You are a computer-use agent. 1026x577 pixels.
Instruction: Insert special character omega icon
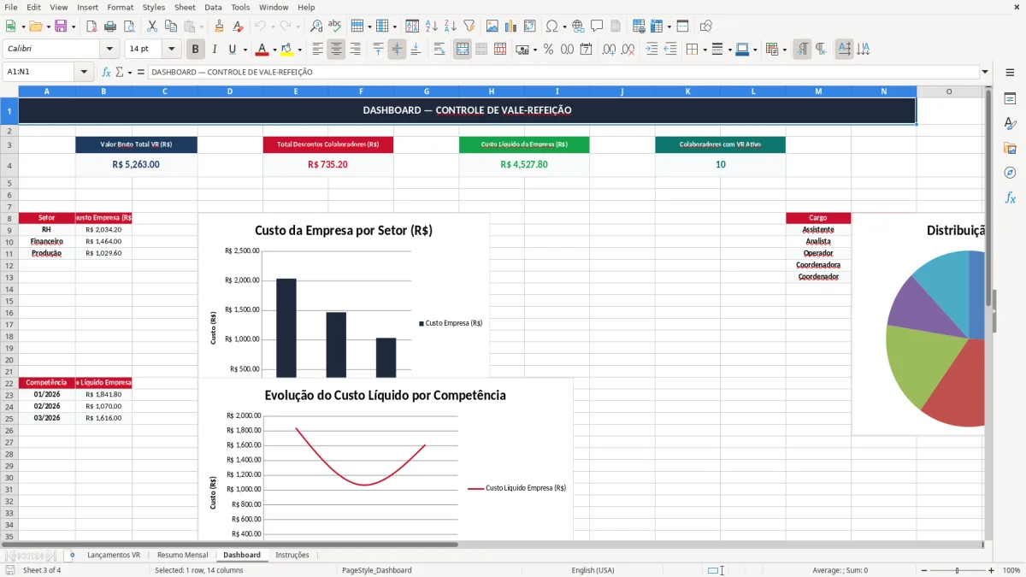pos(551,26)
